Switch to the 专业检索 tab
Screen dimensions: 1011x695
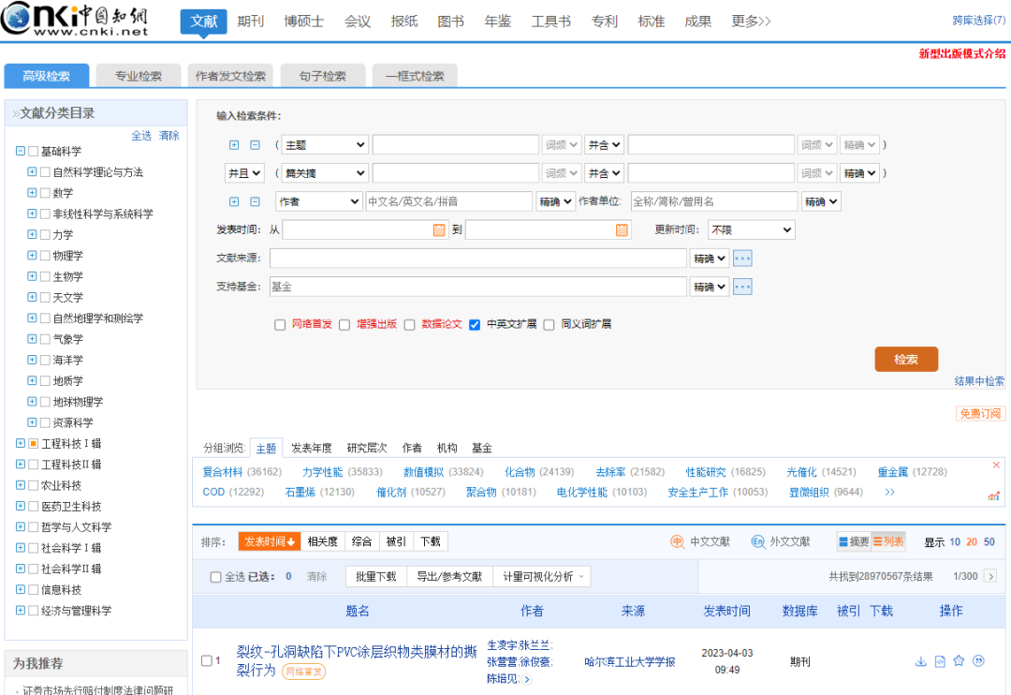click(x=139, y=76)
